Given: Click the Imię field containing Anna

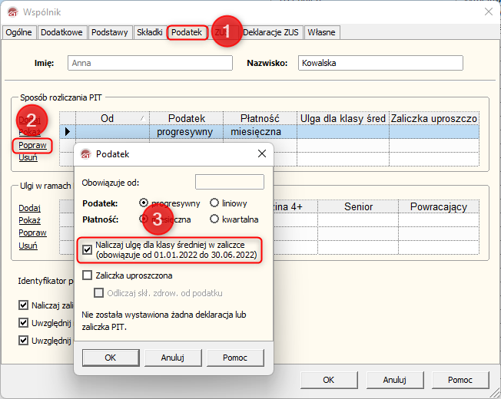Looking at the screenshot, I should pyautogui.click(x=150, y=63).
